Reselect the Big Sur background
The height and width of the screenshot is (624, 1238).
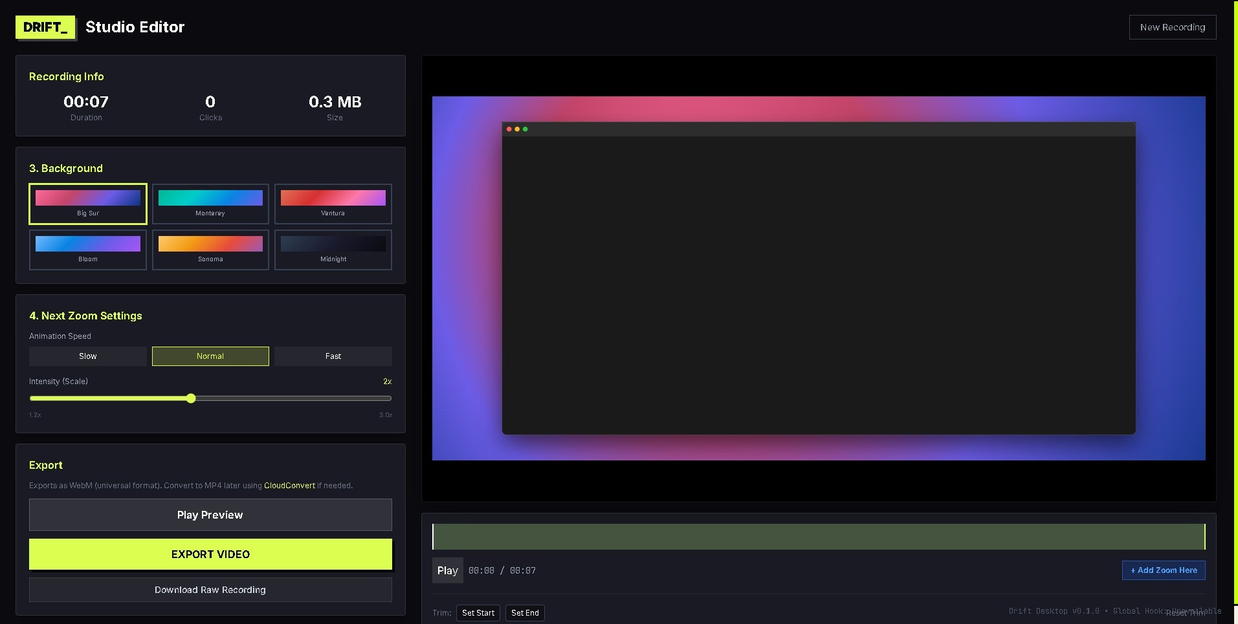[87, 204]
